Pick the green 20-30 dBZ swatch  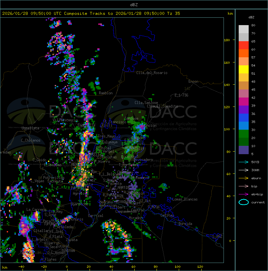coord(244,134)
